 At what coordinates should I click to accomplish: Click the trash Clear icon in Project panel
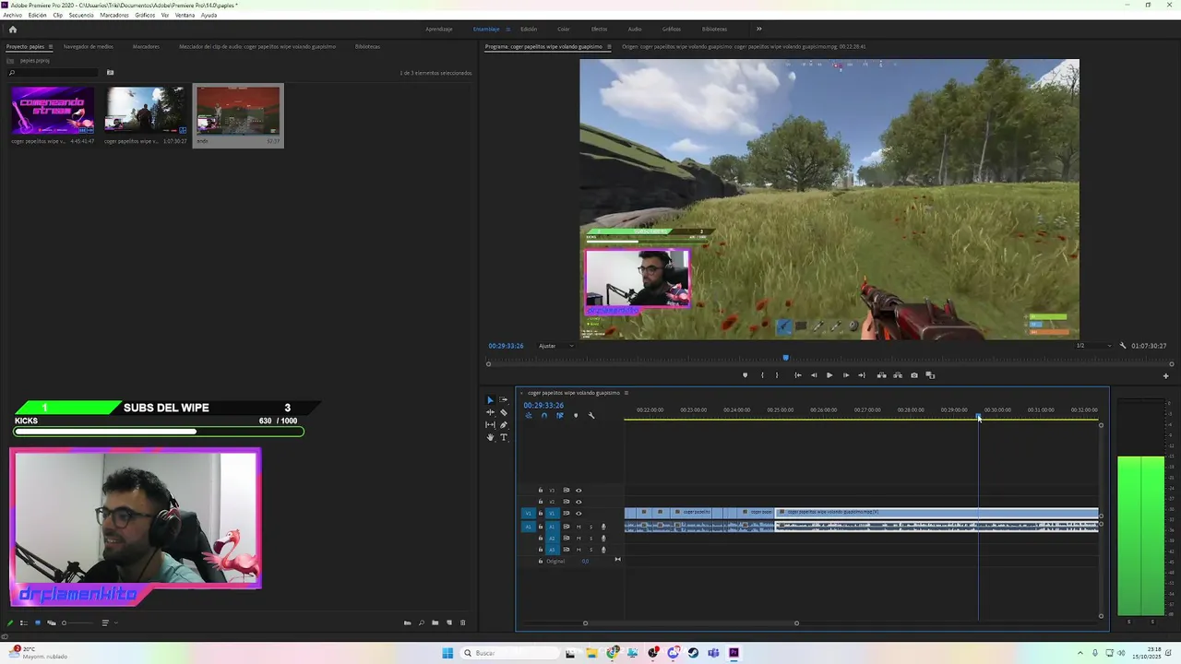click(x=463, y=622)
